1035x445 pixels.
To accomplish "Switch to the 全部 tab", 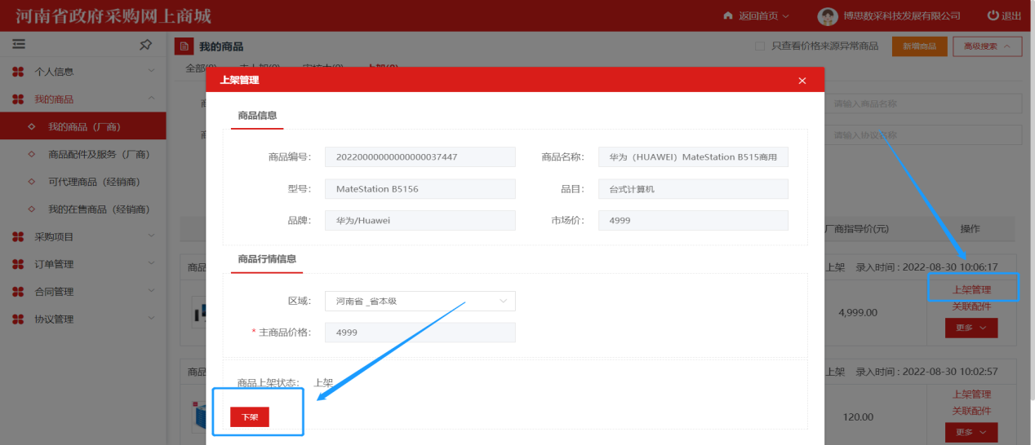I will [199, 67].
